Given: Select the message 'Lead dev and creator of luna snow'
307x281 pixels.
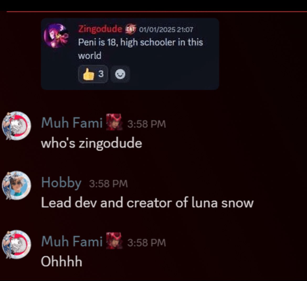Looking at the screenshot, I should click(x=147, y=203).
